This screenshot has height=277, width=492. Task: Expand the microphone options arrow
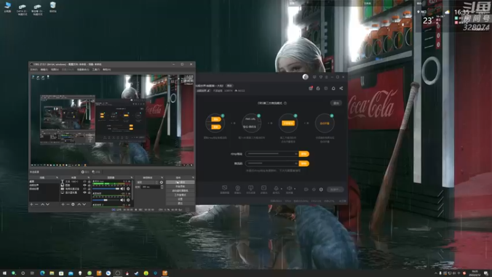pos(281,189)
